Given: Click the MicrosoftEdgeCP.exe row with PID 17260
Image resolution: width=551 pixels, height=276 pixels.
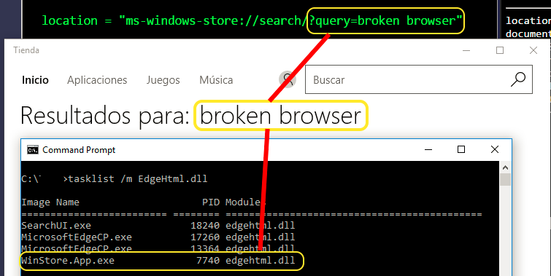Looking at the screenshot, I should (x=158, y=237).
